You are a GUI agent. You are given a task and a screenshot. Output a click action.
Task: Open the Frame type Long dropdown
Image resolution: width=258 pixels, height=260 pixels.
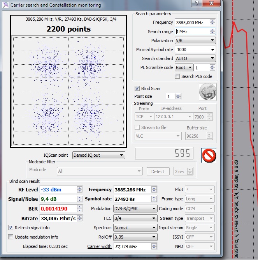tap(200, 199)
